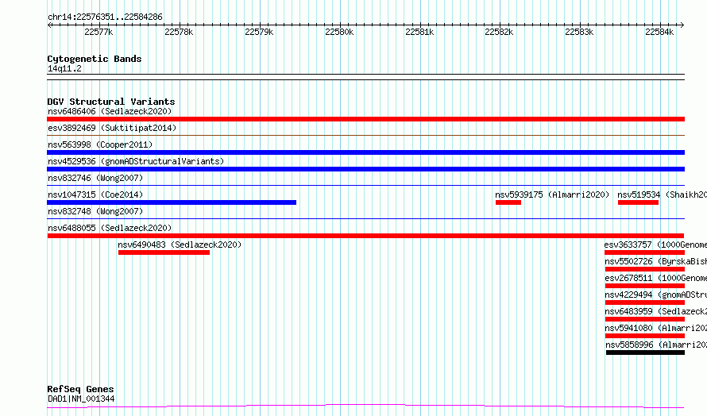This screenshot has height=416, width=707.
Task: Click the chr14:22576351..22584286 coordinate label
Action: click(105, 17)
